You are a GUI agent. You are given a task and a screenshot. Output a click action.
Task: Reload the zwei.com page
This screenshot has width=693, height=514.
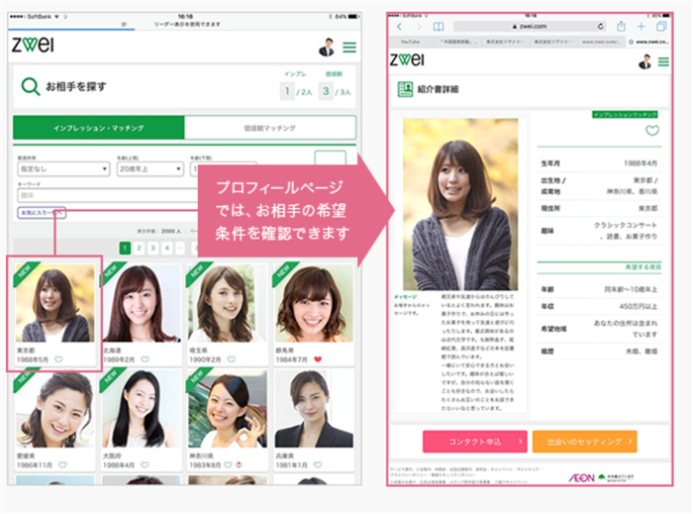pyautogui.click(x=600, y=27)
